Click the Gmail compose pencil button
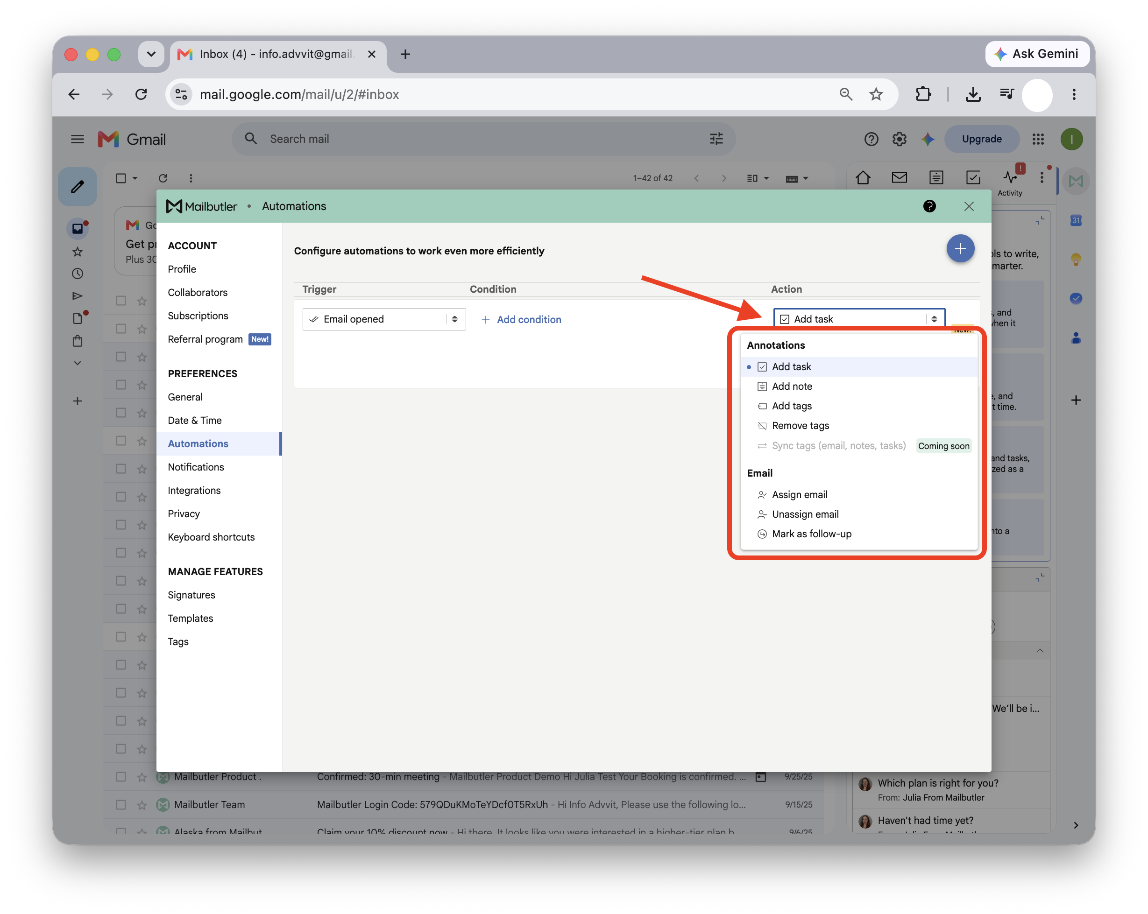Screen dimensions: 1148x914 pyautogui.click(x=78, y=186)
